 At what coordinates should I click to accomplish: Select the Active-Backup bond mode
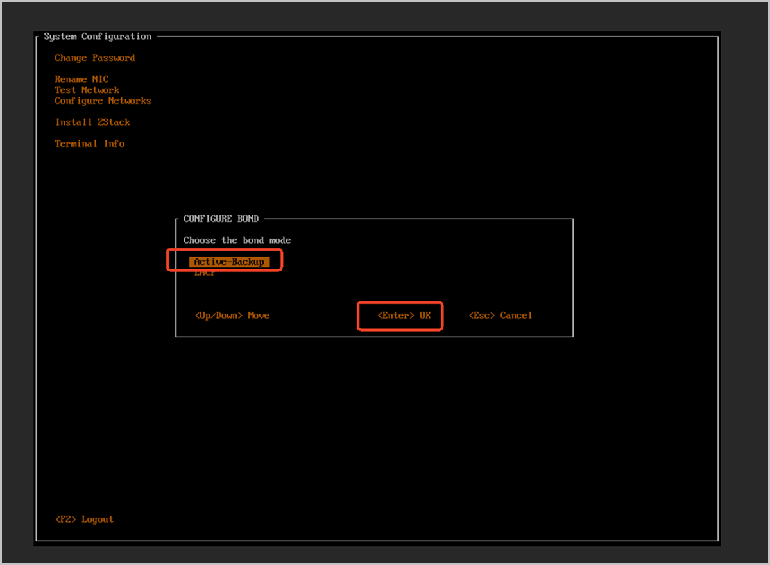229,262
